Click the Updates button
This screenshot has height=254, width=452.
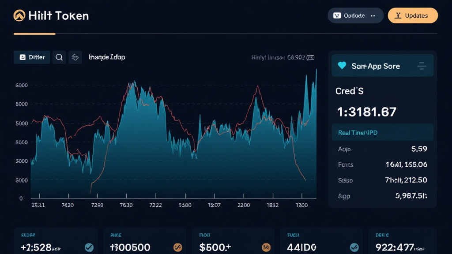coord(412,15)
